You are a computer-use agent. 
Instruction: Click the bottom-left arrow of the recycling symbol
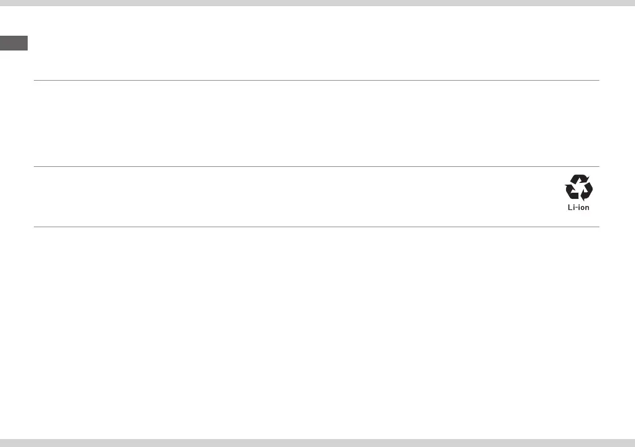click(x=572, y=192)
